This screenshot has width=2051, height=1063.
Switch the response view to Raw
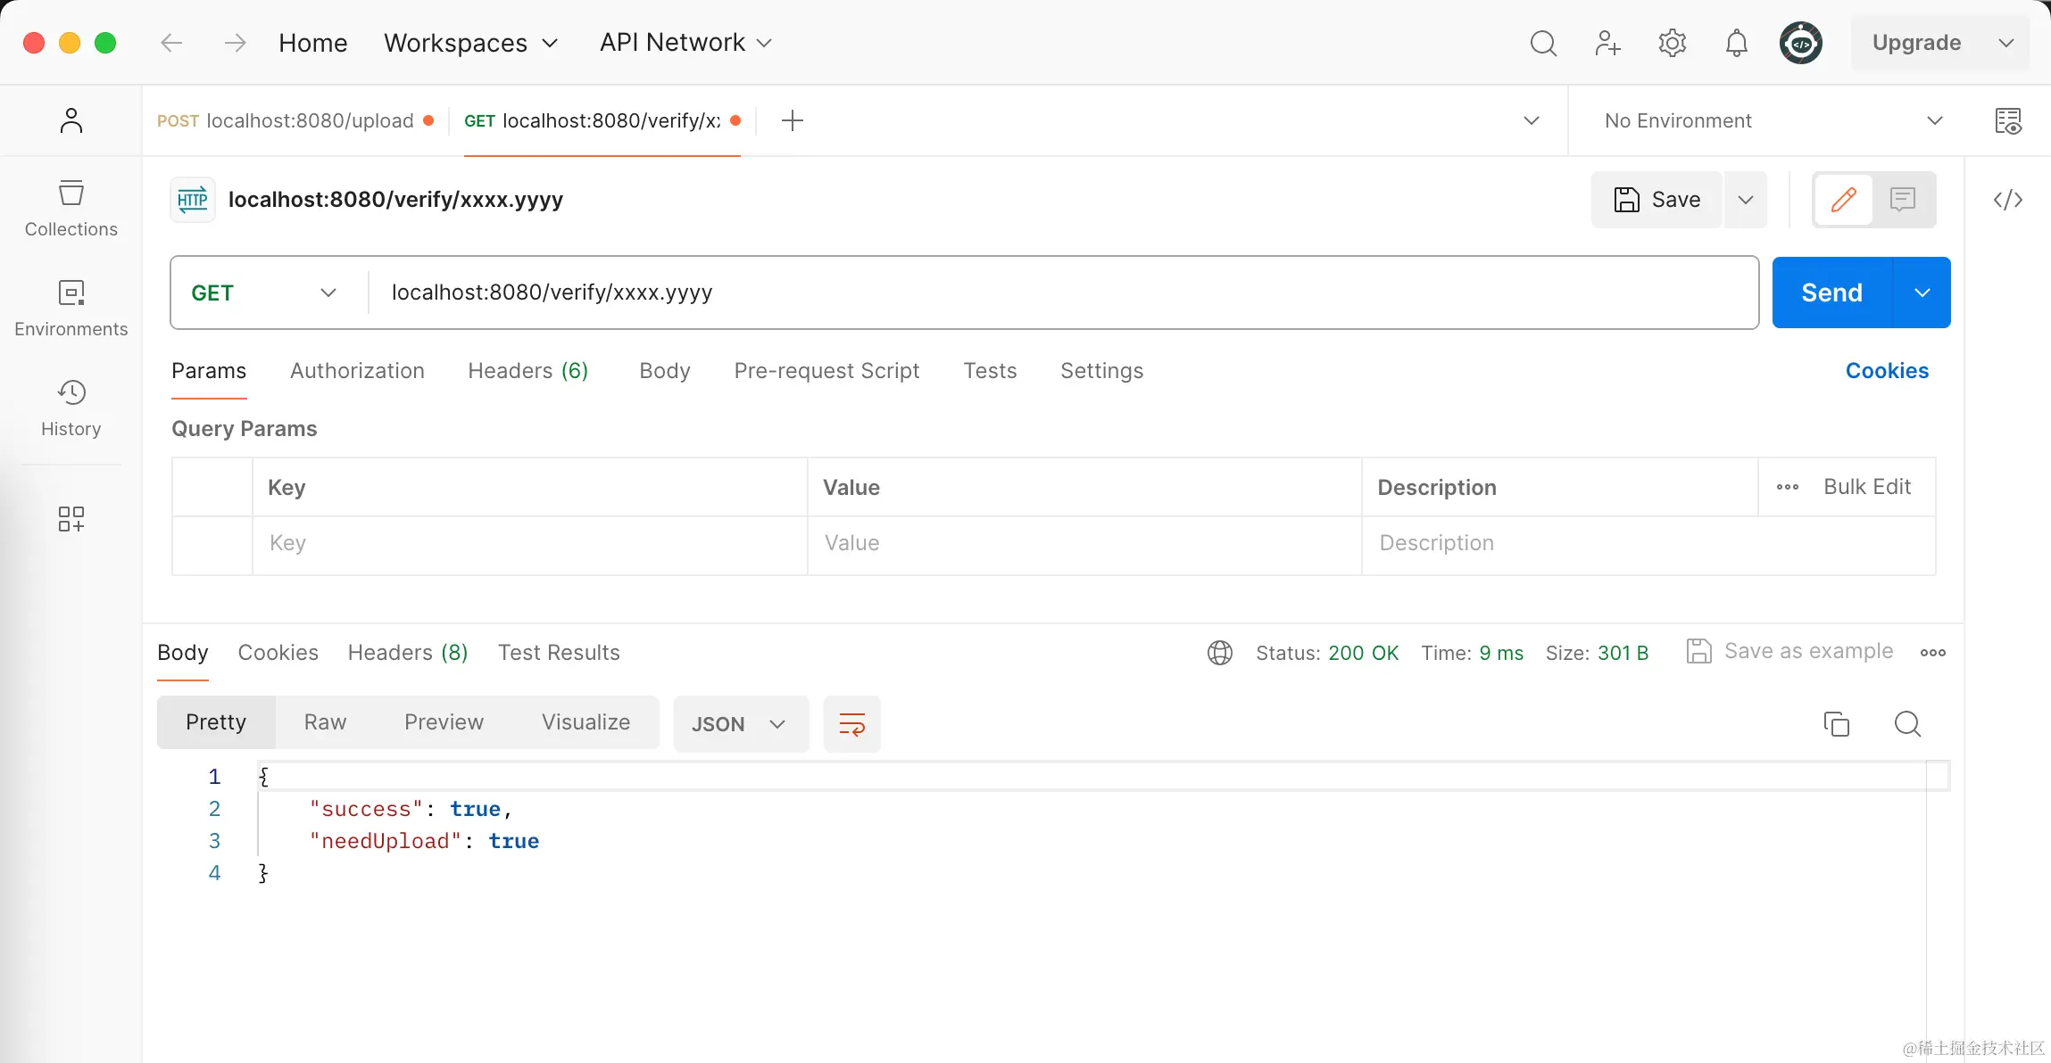click(x=325, y=722)
